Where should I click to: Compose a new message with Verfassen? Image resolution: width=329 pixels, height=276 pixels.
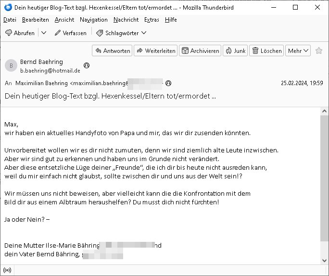pos(70,33)
